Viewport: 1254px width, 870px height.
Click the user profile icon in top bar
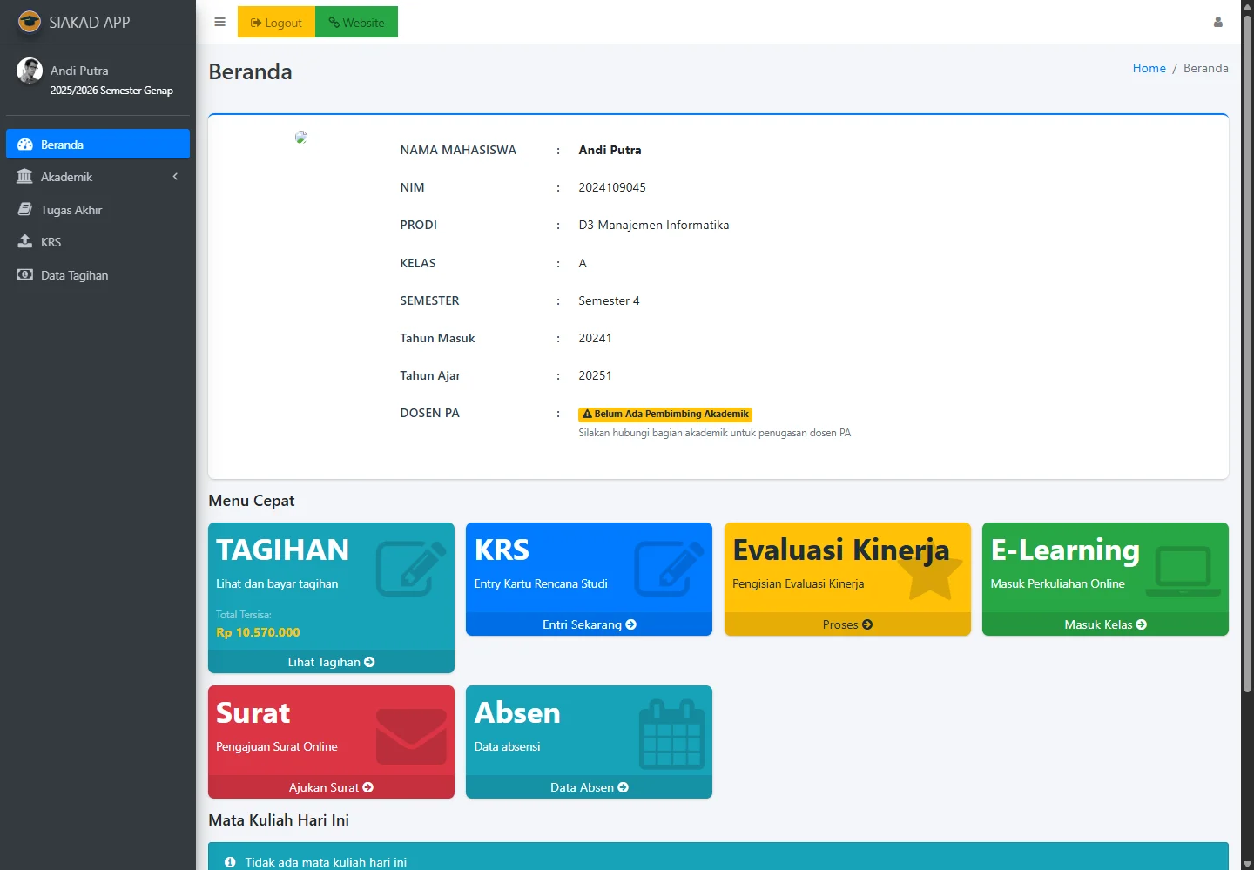(x=1217, y=23)
